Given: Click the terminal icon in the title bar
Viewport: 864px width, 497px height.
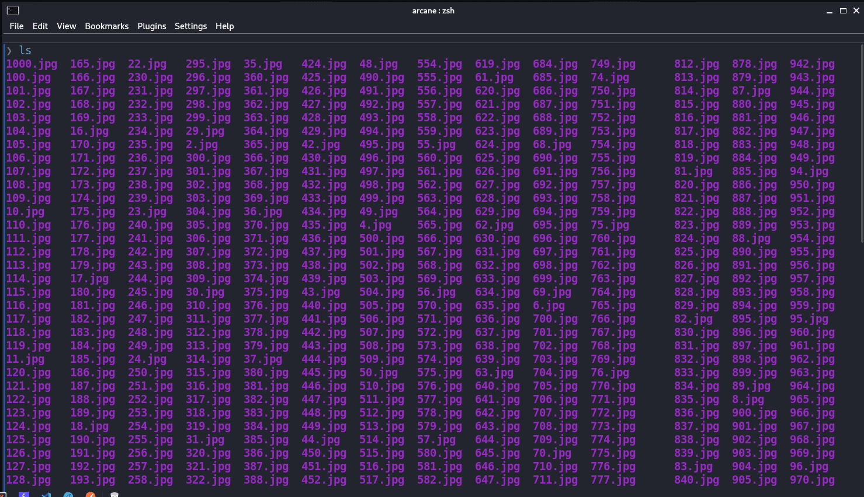Looking at the screenshot, I should point(13,10).
